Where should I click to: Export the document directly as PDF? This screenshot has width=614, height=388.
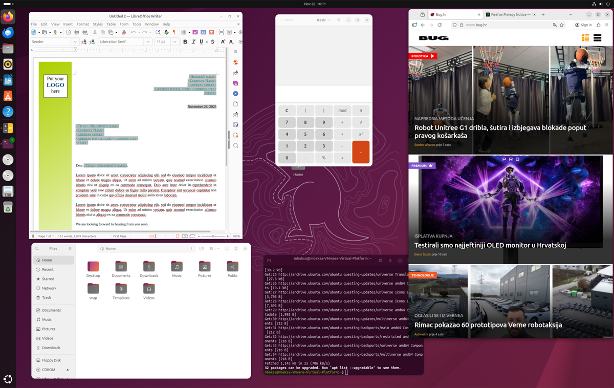click(69, 32)
